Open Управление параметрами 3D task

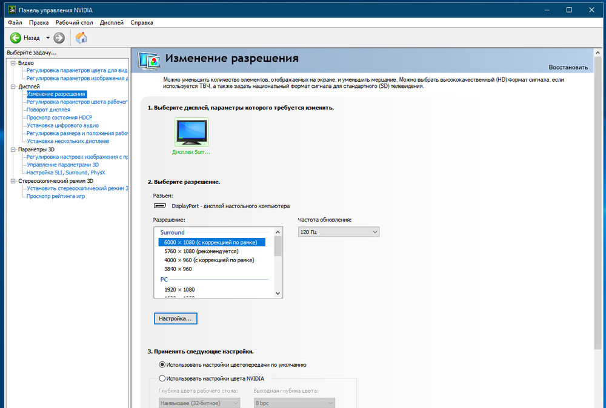pyautogui.click(x=62, y=165)
